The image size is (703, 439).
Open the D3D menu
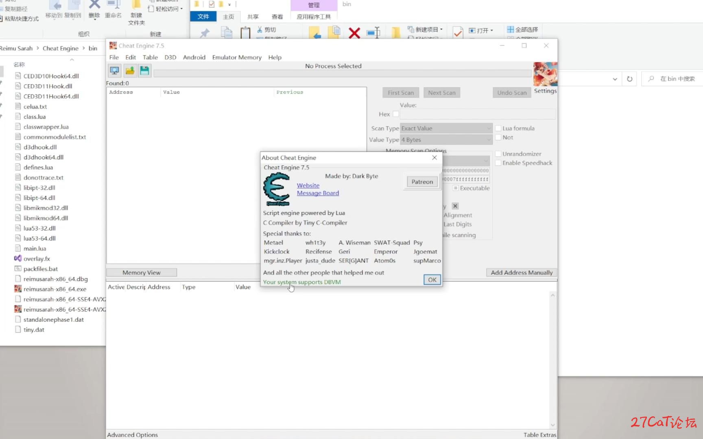click(170, 57)
